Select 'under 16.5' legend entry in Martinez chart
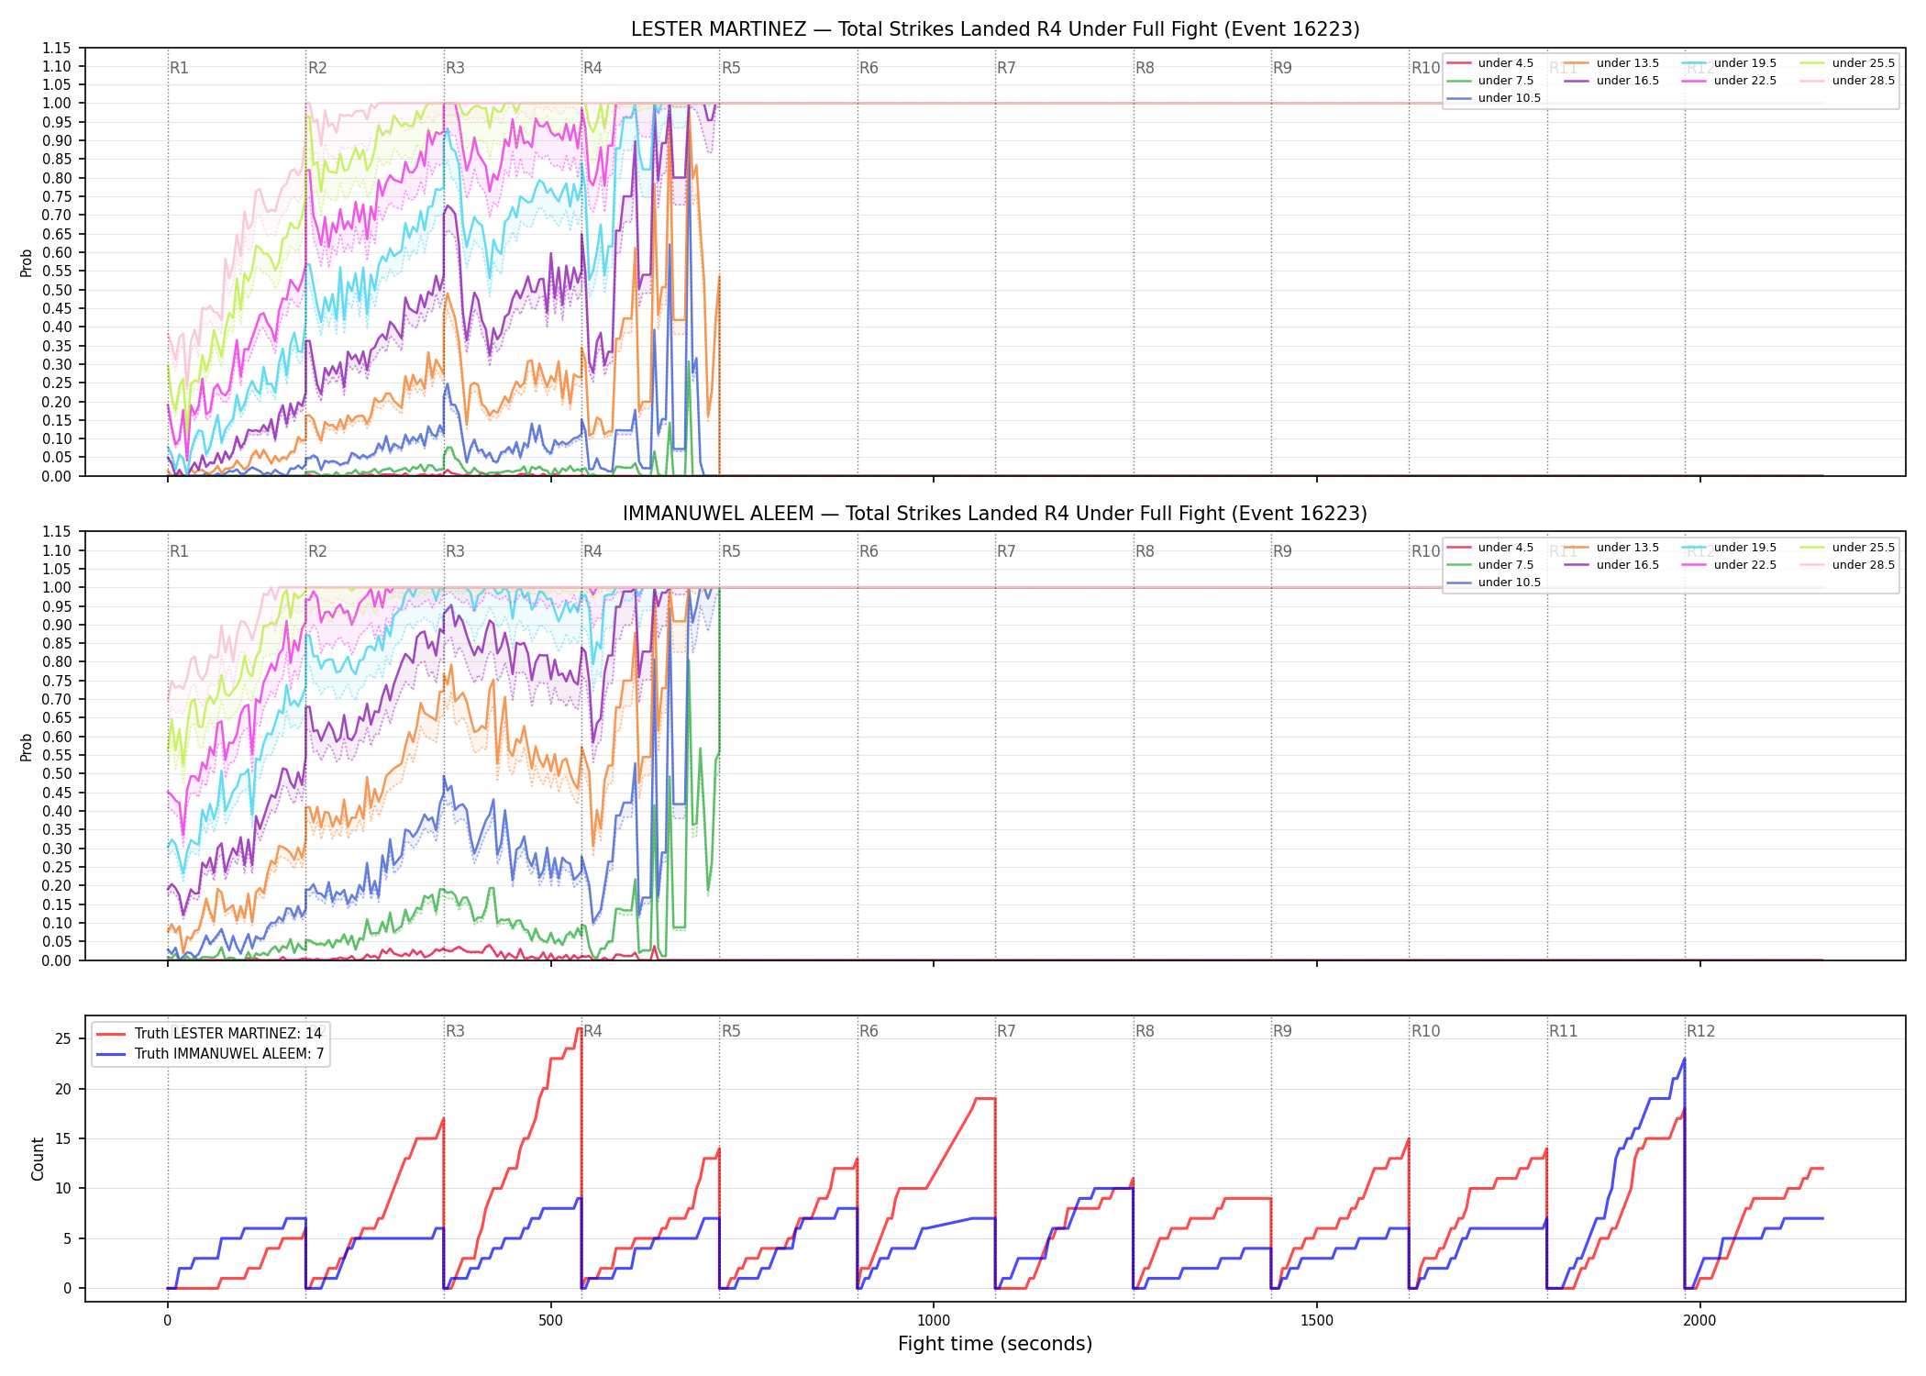Viewport: 1926px width, 1376px height. coord(1612,81)
